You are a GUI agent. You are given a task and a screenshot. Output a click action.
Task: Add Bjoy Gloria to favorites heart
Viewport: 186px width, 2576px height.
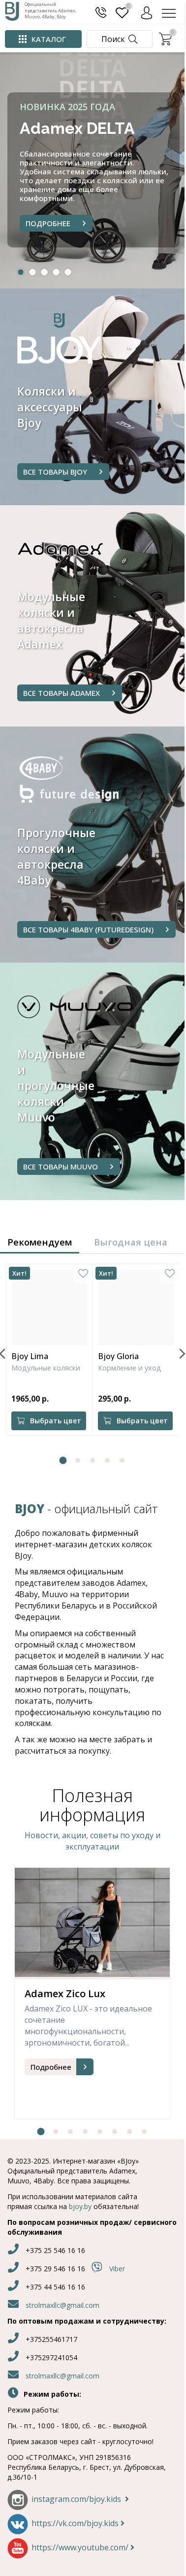pyautogui.click(x=169, y=1273)
